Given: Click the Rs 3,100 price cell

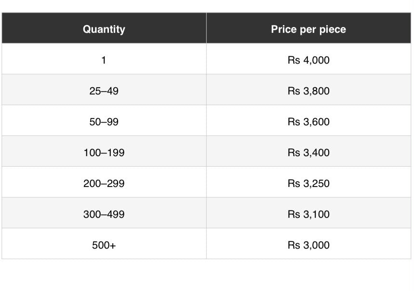Looking at the screenshot, I should (x=308, y=213).
